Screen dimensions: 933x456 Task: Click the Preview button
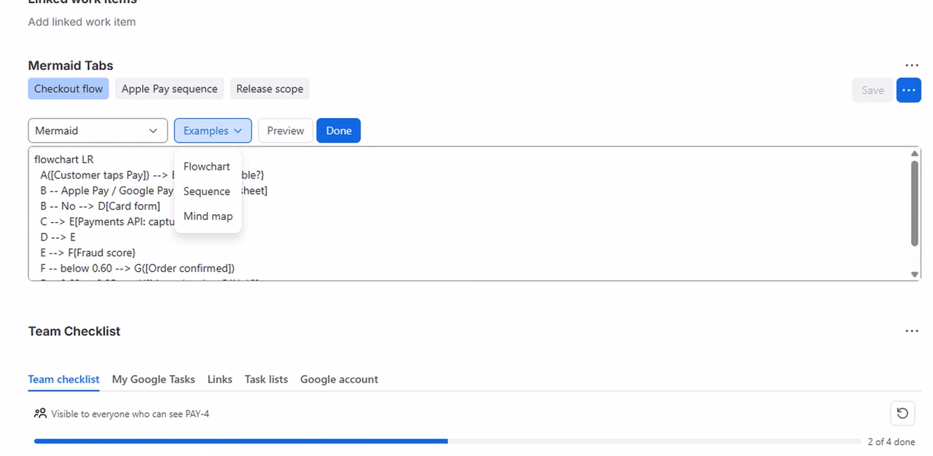click(286, 130)
